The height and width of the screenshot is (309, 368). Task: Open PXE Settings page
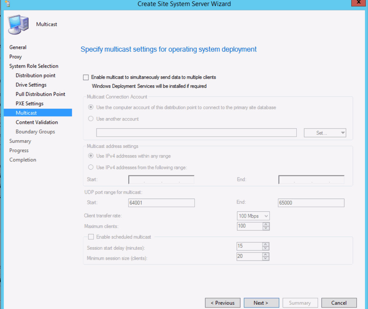[x=29, y=103]
